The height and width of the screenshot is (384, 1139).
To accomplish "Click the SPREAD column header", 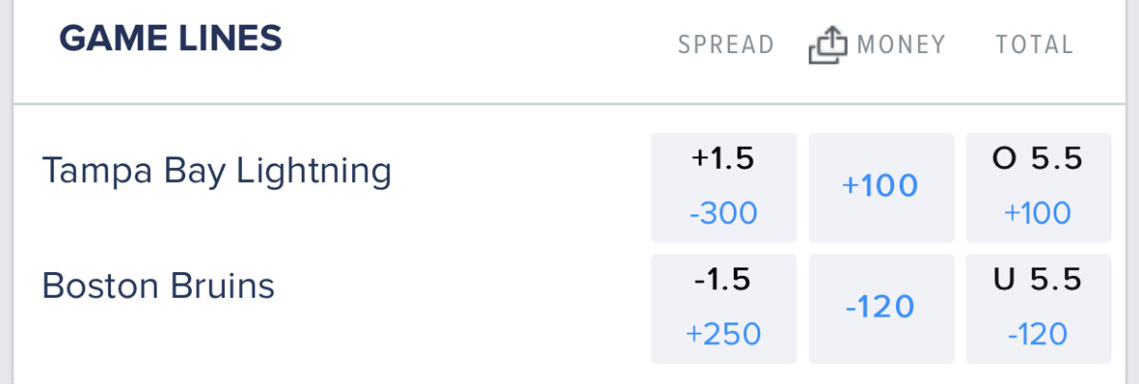I will coord(726,45).
